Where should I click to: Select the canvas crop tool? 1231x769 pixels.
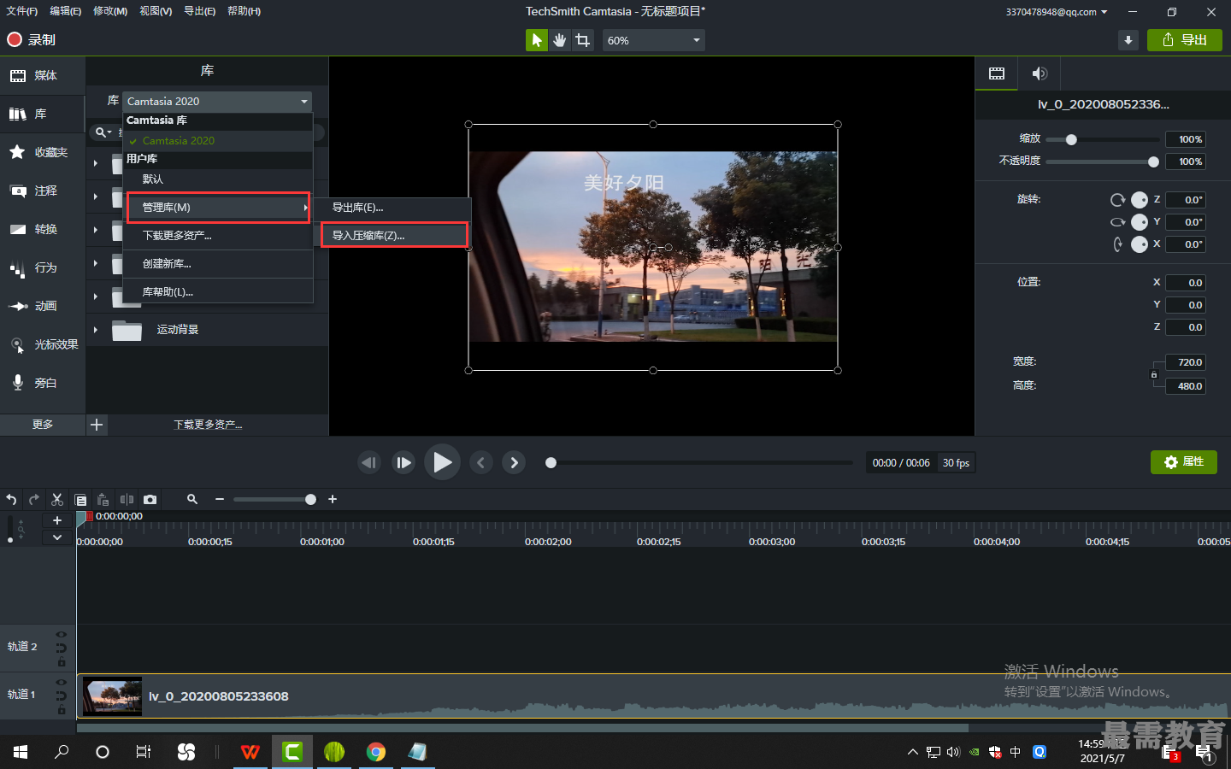[583, 40]
